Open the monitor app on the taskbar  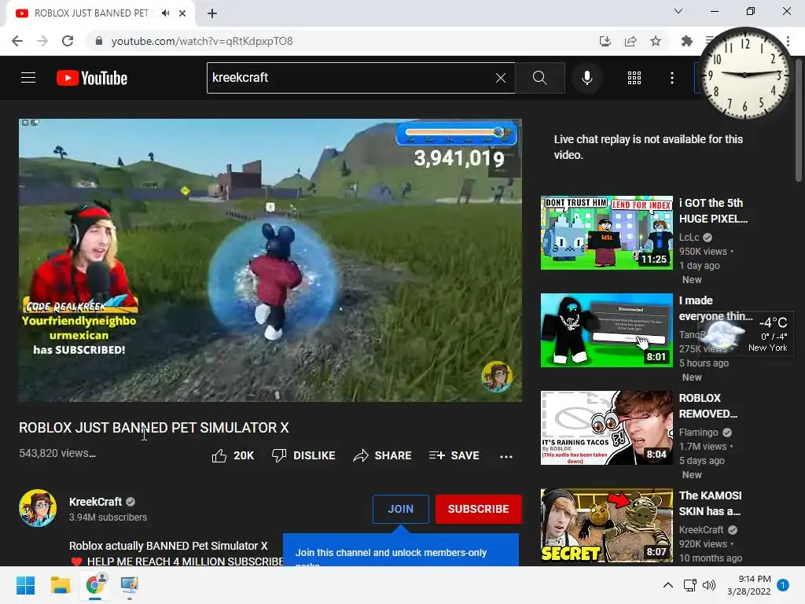(130, 585)
